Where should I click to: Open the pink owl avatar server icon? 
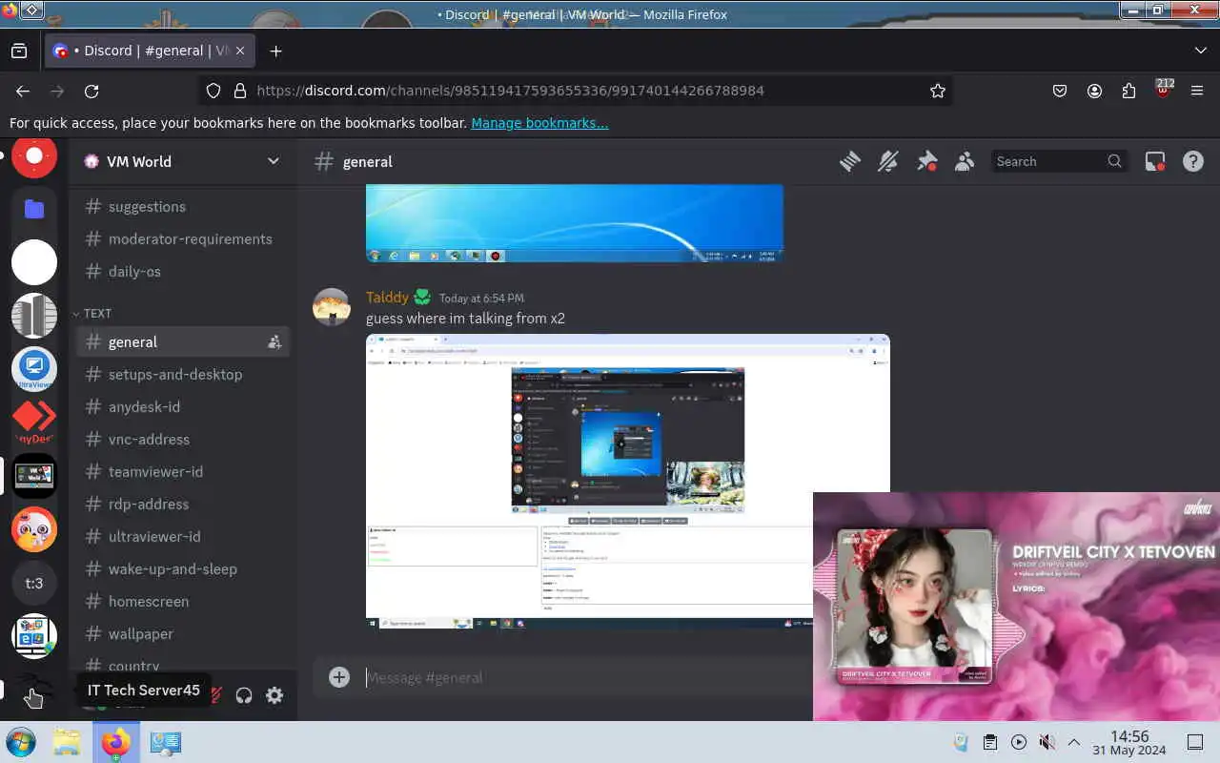(x=34, y=529)
